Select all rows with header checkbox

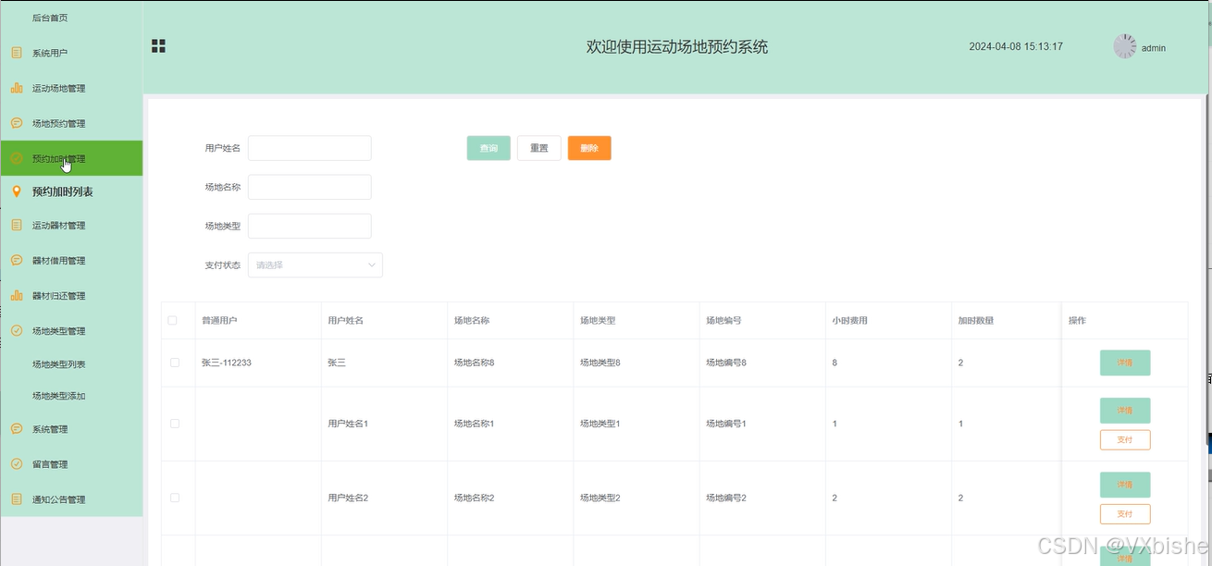pyautogui.click(x=173, y=321)
